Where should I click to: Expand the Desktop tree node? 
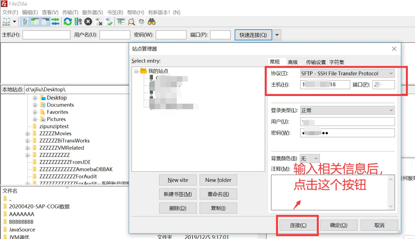[35, 98]
